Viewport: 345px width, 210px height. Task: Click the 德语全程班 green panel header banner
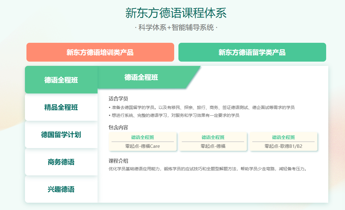141,77
